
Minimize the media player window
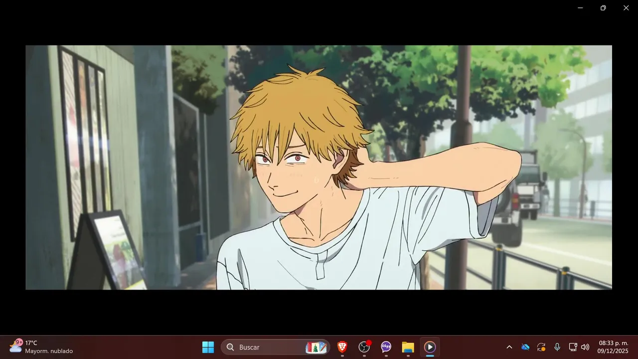(580, 8)
